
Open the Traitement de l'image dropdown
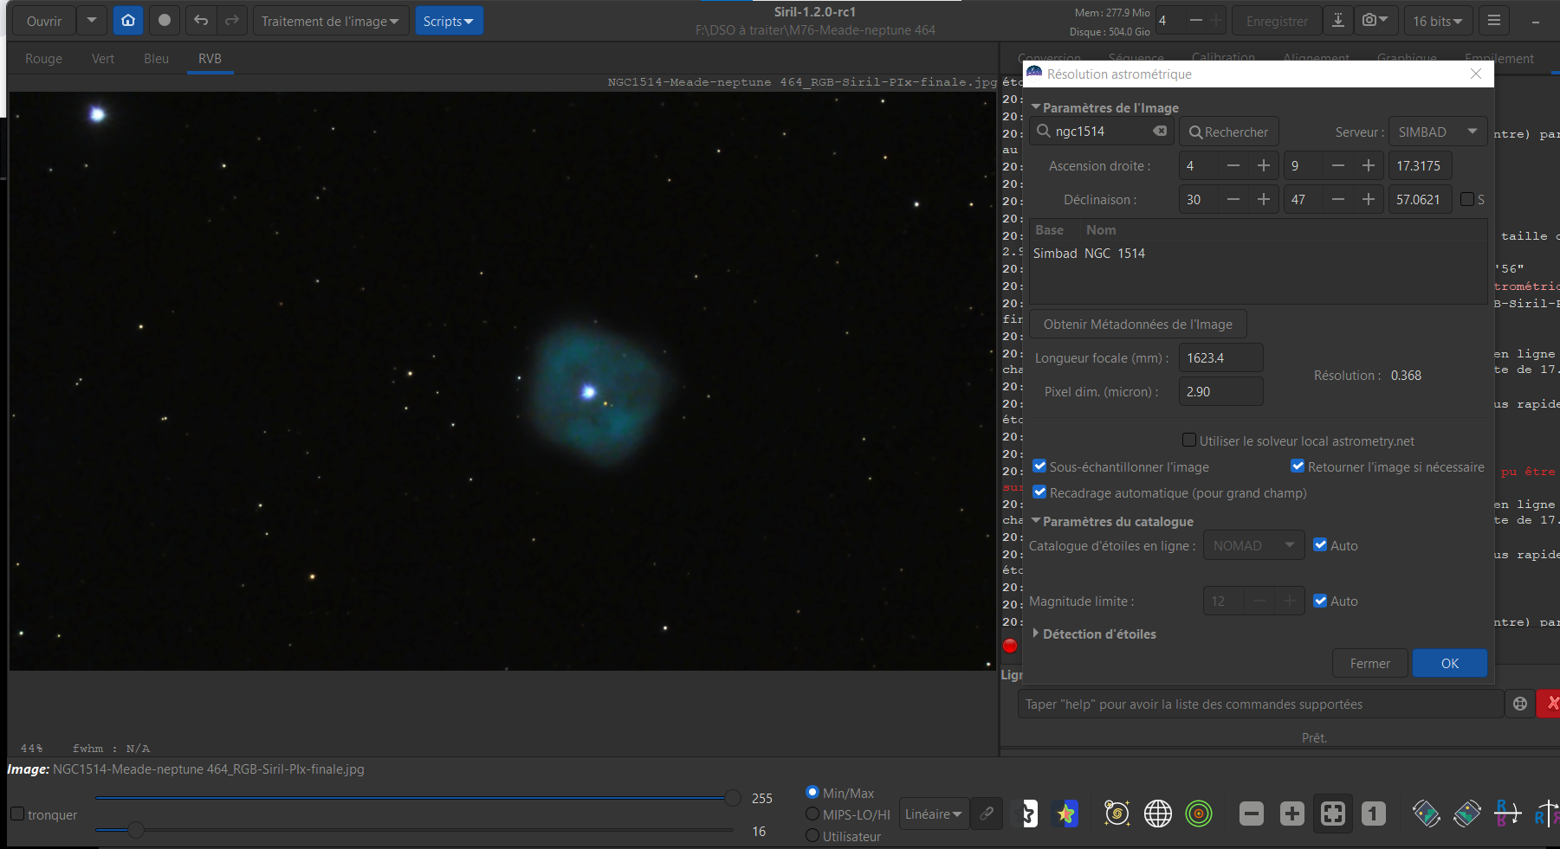(330, 21)
